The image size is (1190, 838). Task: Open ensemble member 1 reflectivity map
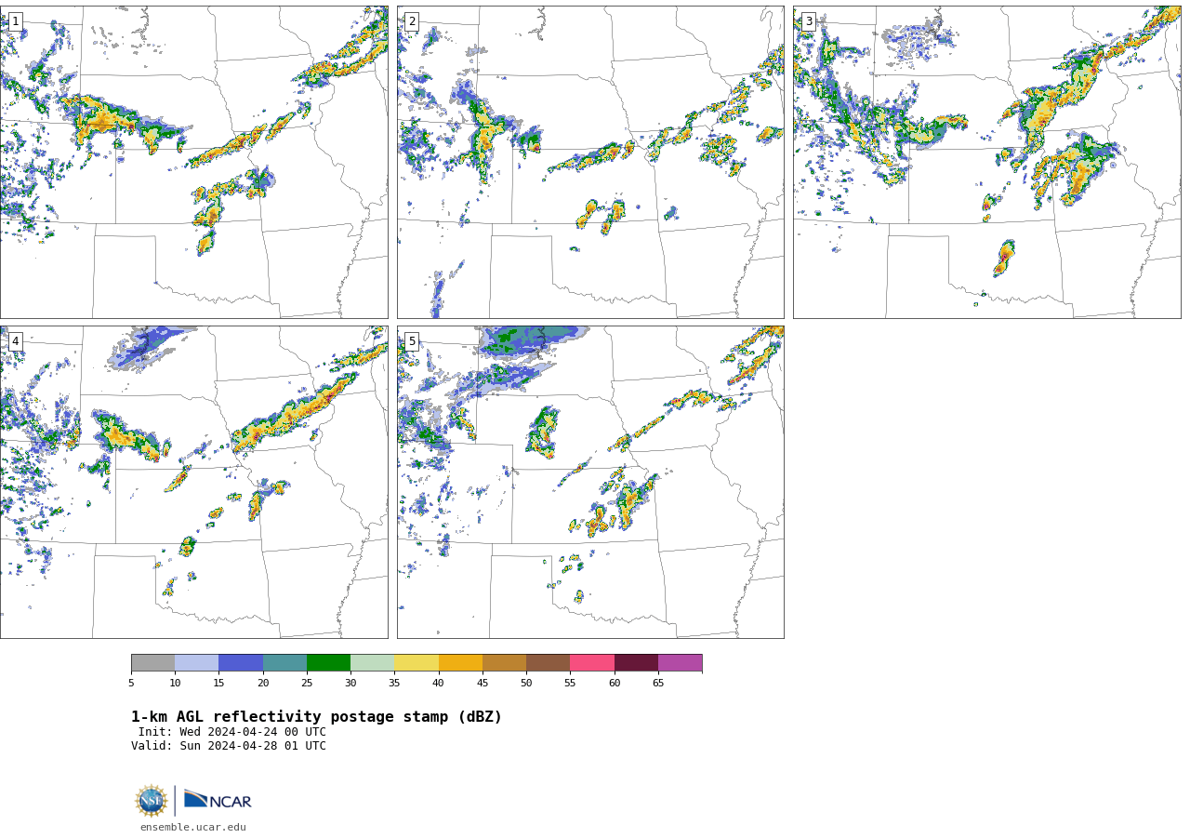[x=194, y=162]
